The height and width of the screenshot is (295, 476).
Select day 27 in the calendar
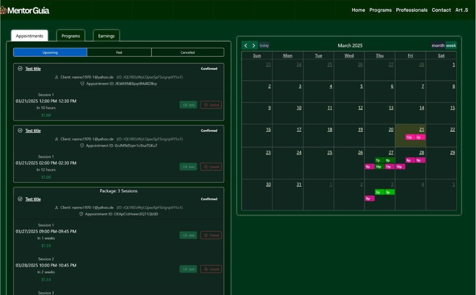pos(390,153)
